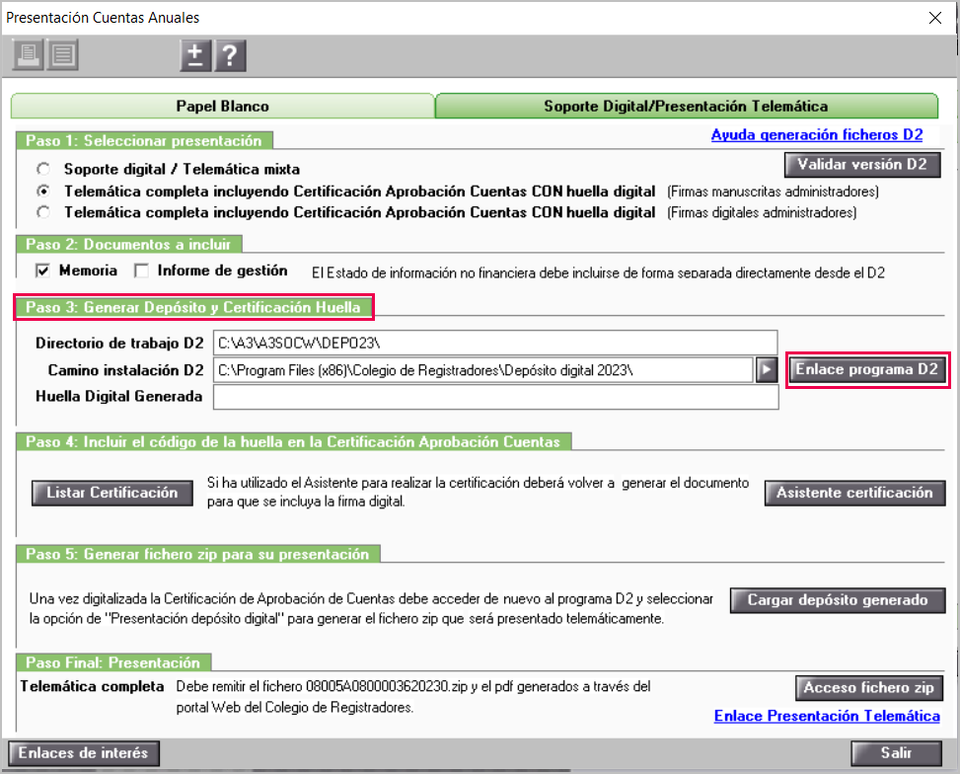Open help with the question mark icon

[230, 55]
